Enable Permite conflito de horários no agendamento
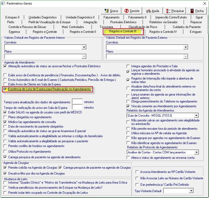Image resolution: width=209 pixels, height=198 pixels. pyautogui.click(x=5, y=146)
